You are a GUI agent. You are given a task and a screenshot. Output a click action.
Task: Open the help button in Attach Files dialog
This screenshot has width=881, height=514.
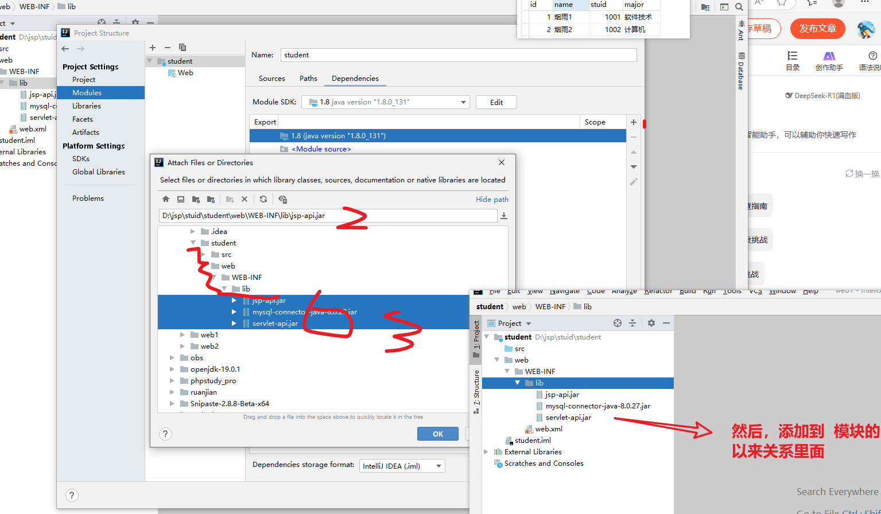tap(165, 434)
